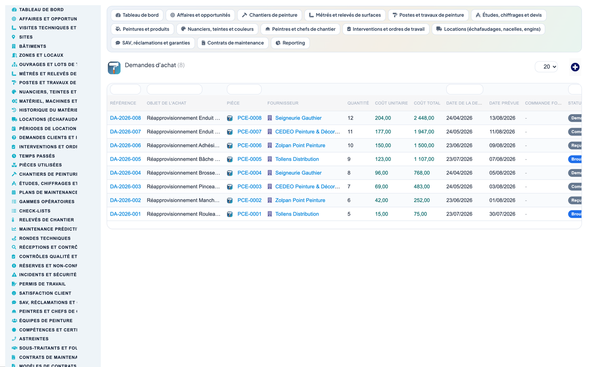
Task: Click the Objet de l'achat filter field
Action: [x=174, y=89]
